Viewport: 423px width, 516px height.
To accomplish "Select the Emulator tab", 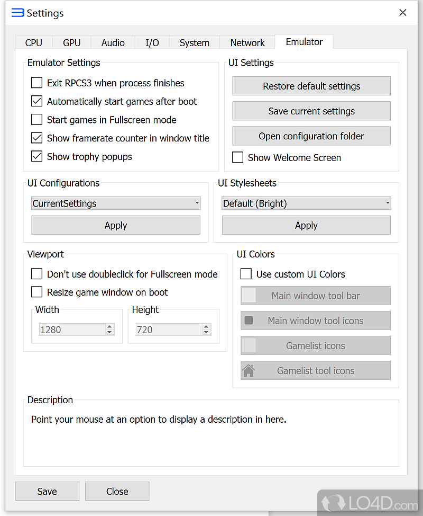I will 304,42.
